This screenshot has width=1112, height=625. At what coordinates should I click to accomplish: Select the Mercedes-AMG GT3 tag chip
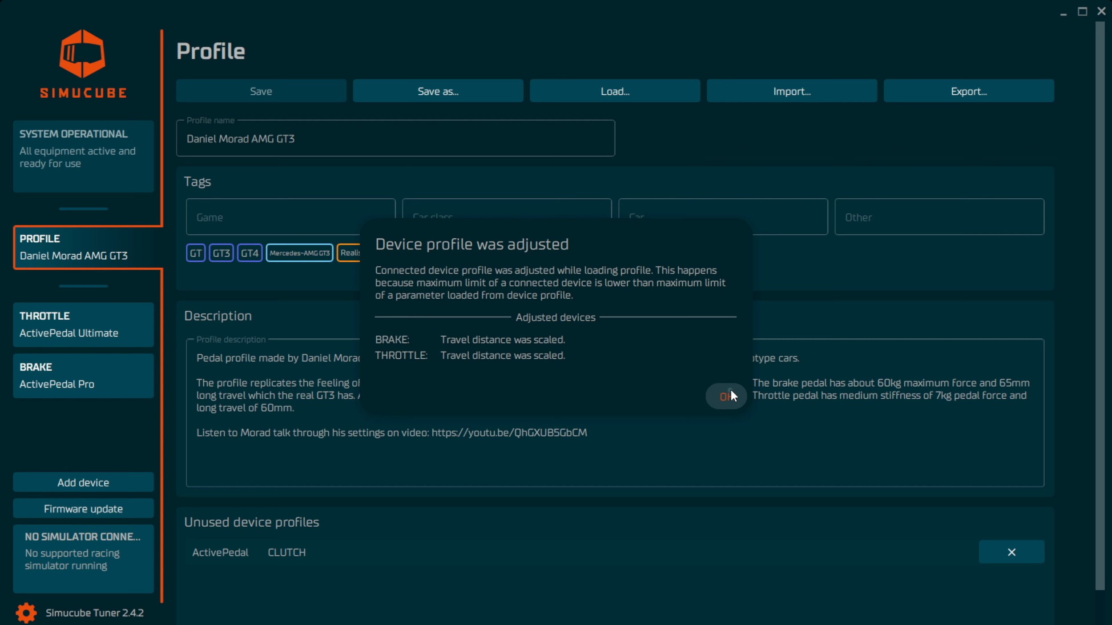[x=299, y=253]
